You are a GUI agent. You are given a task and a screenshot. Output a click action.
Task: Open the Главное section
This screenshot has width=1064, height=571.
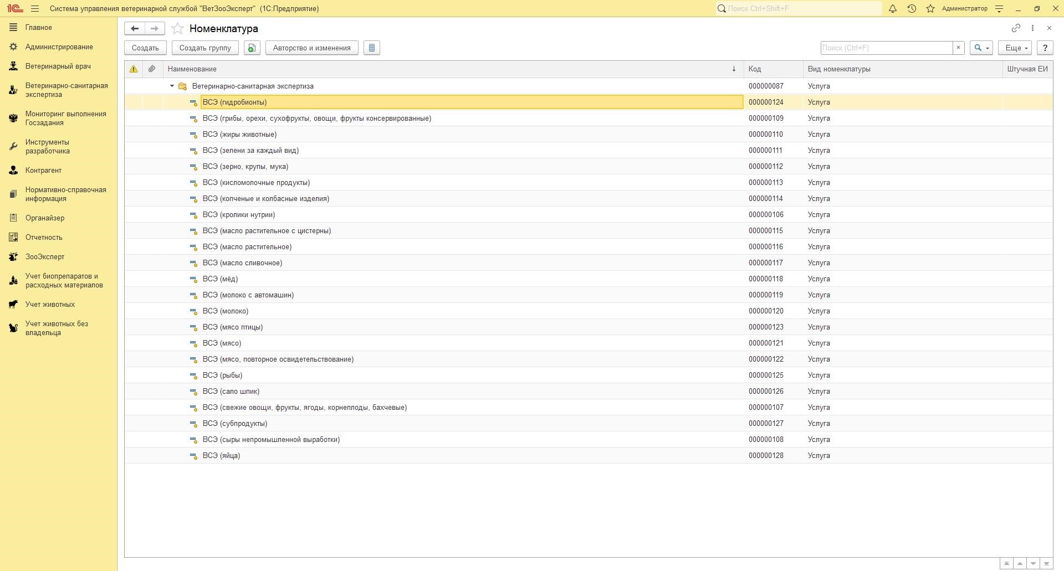click(x=39, y=28)
